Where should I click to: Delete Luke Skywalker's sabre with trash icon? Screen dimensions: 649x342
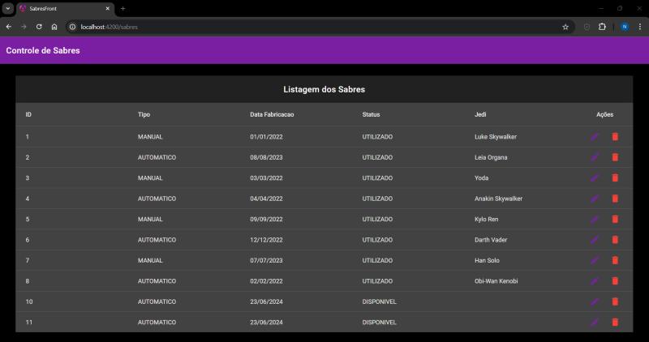(x=615, y=137)
